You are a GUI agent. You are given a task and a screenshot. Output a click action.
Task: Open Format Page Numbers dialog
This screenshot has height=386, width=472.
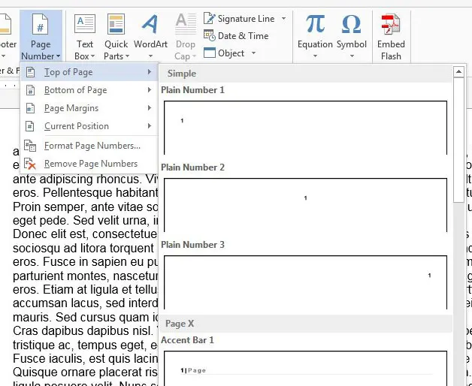(x=92, y=146)
